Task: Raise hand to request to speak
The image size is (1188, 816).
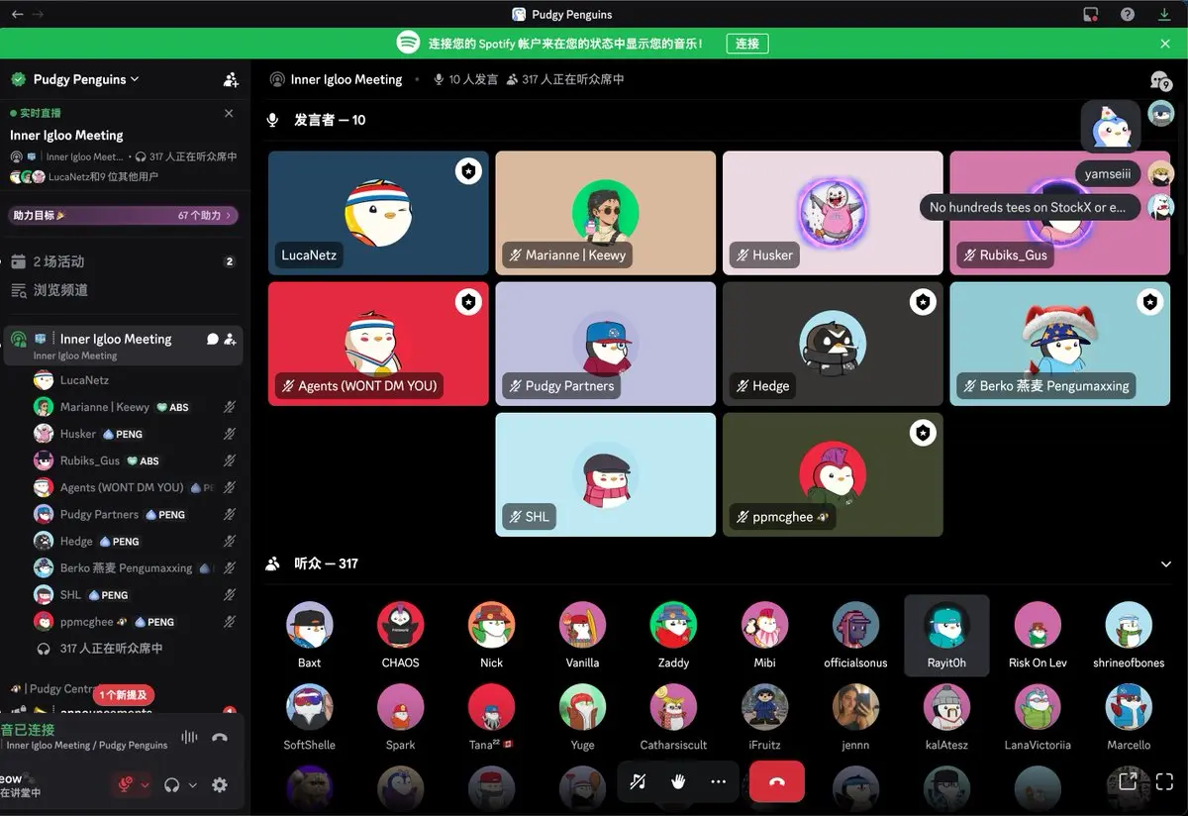Action: coord(678,781)
